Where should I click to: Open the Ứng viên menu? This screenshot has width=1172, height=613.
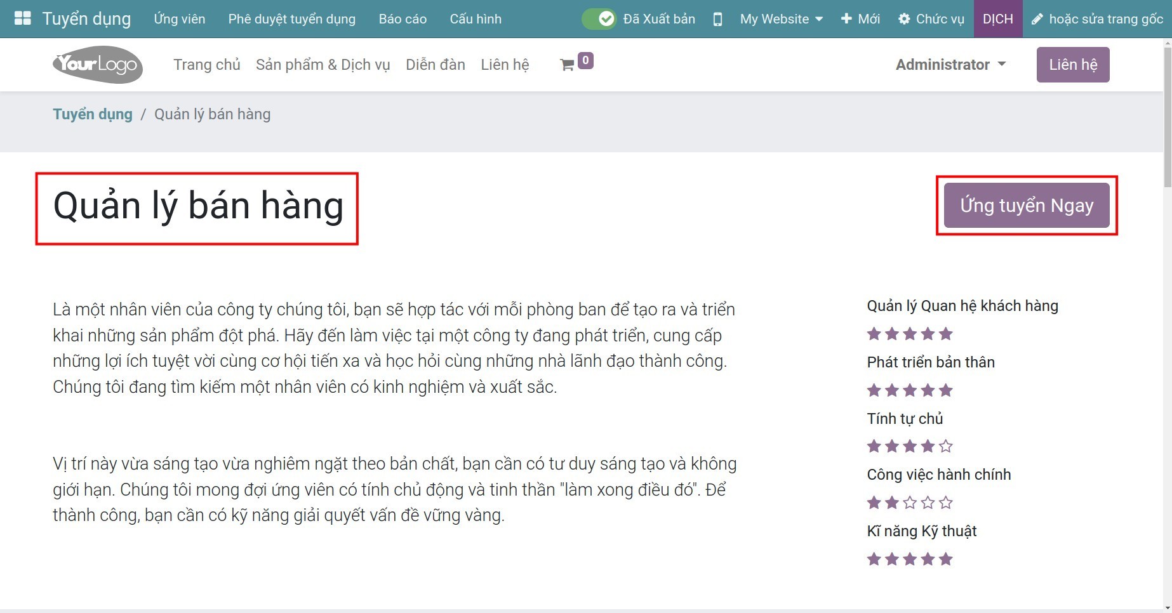179,18
